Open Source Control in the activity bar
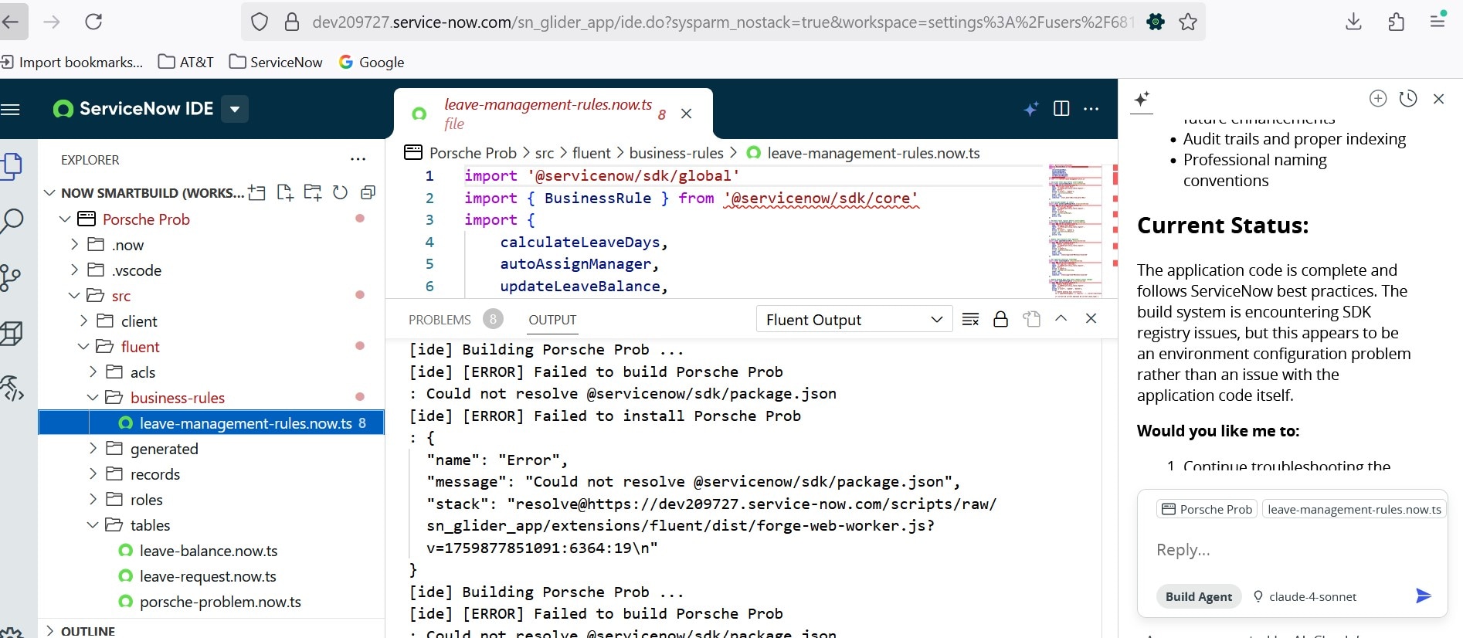This screenshot has width=1463, height=638. coord(11,277)
